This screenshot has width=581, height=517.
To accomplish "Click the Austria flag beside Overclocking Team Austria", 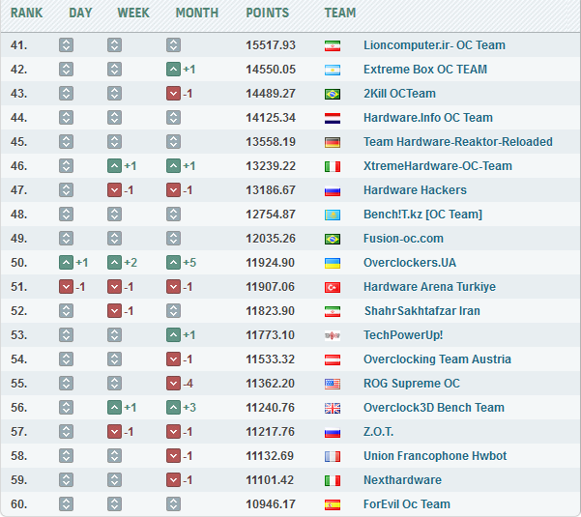I will [x=333, y=359].
